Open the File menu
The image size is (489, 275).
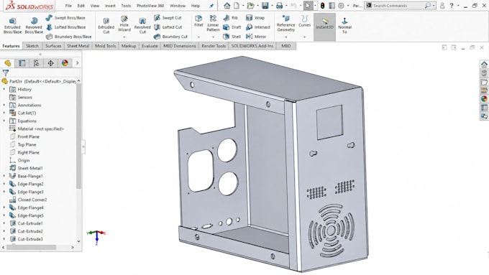coord(68,6)
